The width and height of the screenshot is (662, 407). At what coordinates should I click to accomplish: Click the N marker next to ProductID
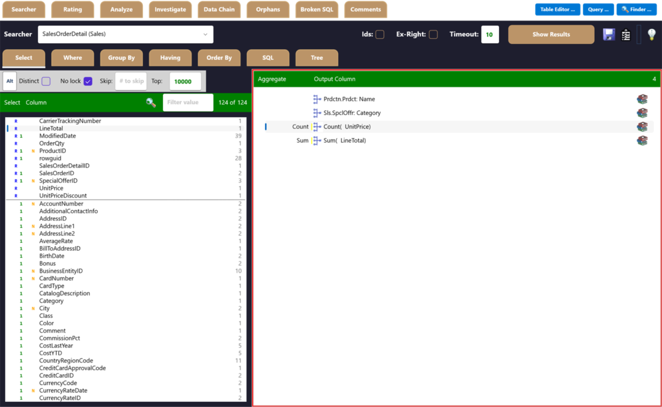pyautogui.click(x=33, y=151)
